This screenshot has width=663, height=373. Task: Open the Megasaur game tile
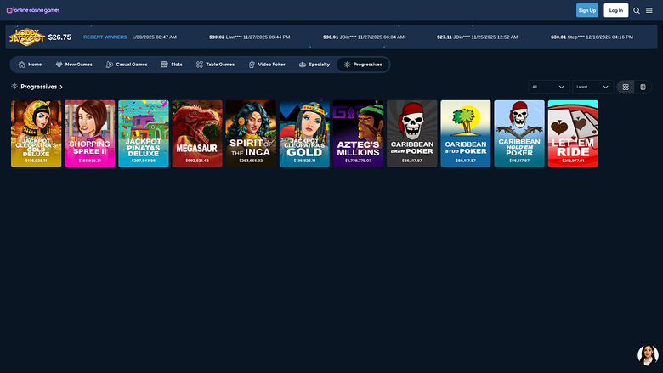(197, 133)
